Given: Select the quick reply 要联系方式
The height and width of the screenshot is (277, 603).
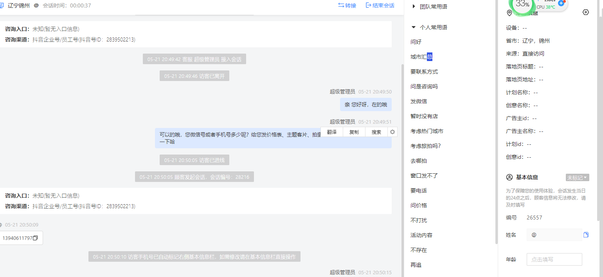Looking at the screenshot, I should pyautogui.click(x=424, y=72).
